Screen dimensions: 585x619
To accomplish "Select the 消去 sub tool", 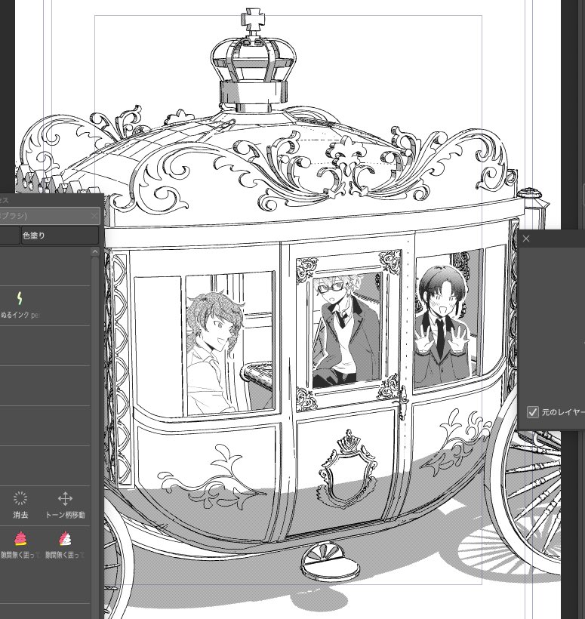I will [20, 505].
